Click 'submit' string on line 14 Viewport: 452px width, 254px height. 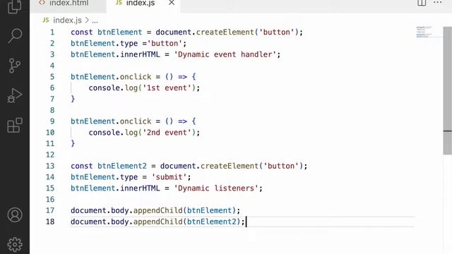169,177
